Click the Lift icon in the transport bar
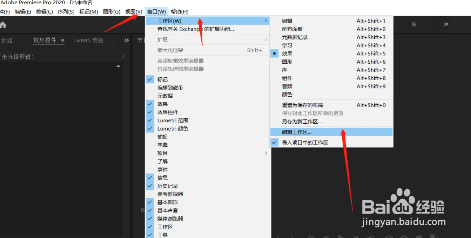Image resolution: width=471 pixels, height=238 pixels. 389,236
